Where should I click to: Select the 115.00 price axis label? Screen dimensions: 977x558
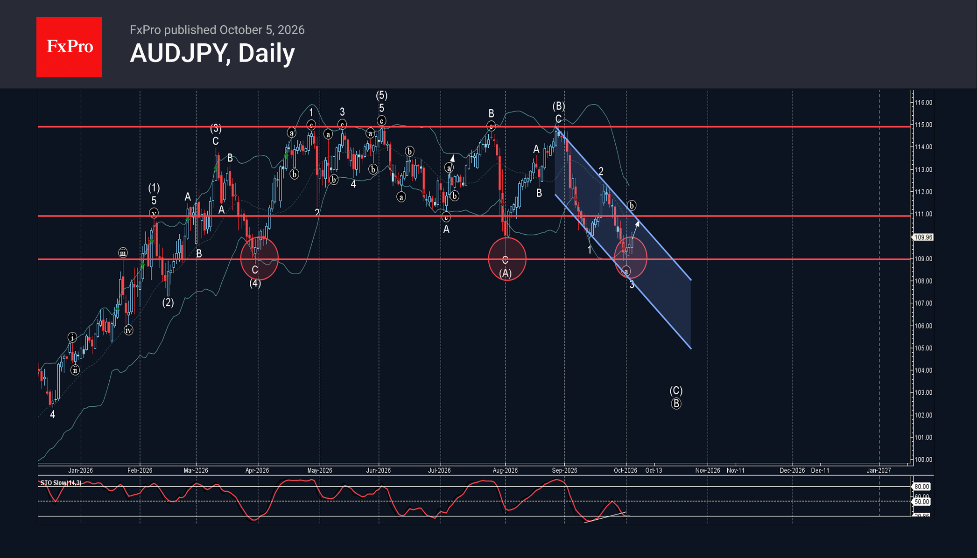pyautogui.click(x=923, y=125)
